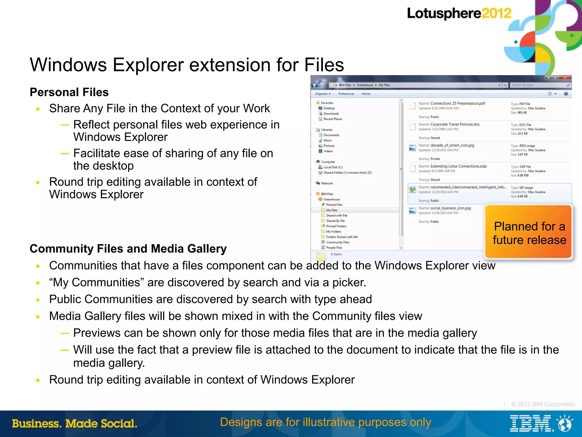
Task: Click the IBM Files breadcrumb segment
Action: [x=345, y=85]
